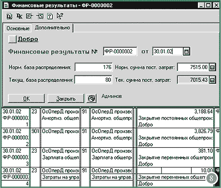Switch to the Основные tab

pyautogui.click(x=18, y=28)
